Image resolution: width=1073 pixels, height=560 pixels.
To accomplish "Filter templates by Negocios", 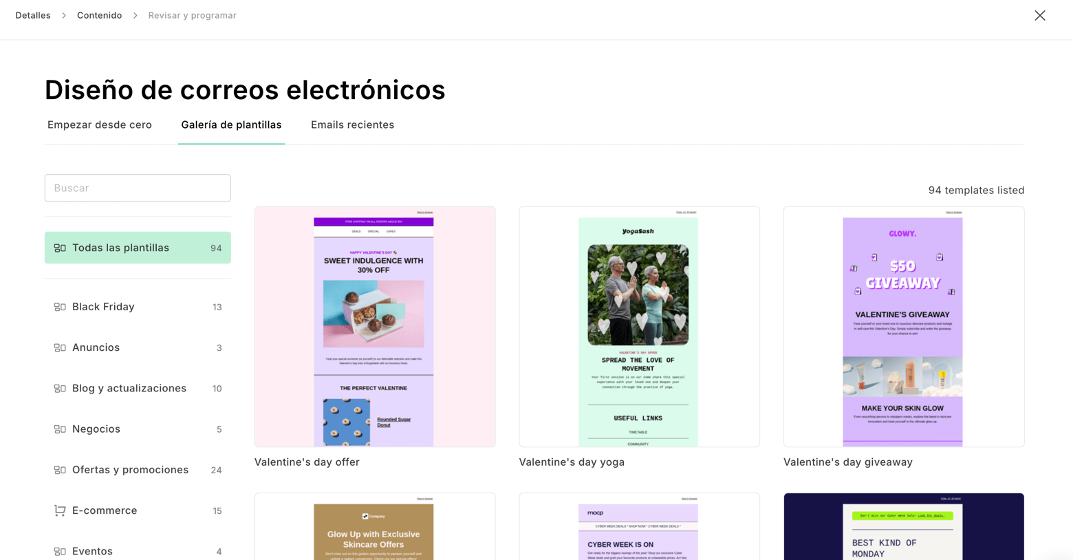I will click(138, 429).
